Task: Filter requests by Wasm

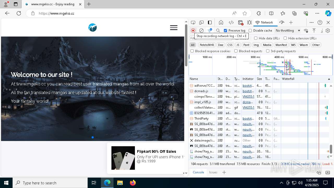Action: (304, 45)
